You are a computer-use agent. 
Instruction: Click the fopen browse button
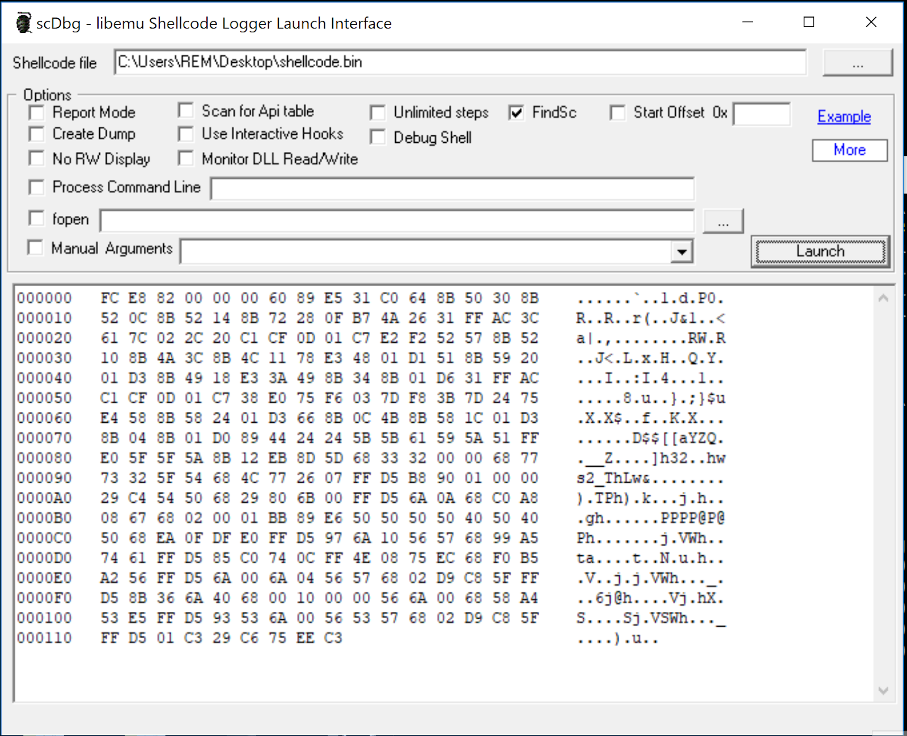723,220
